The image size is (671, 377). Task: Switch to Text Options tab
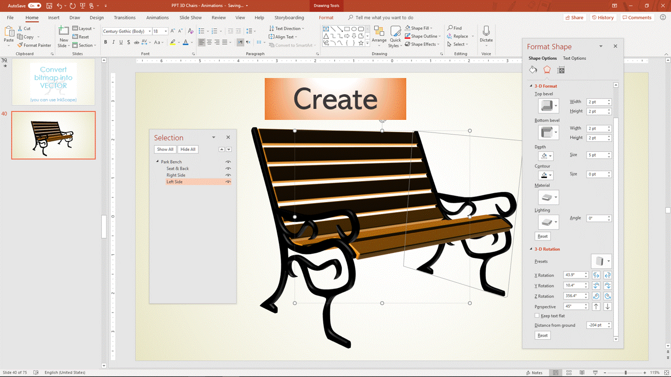574,58
